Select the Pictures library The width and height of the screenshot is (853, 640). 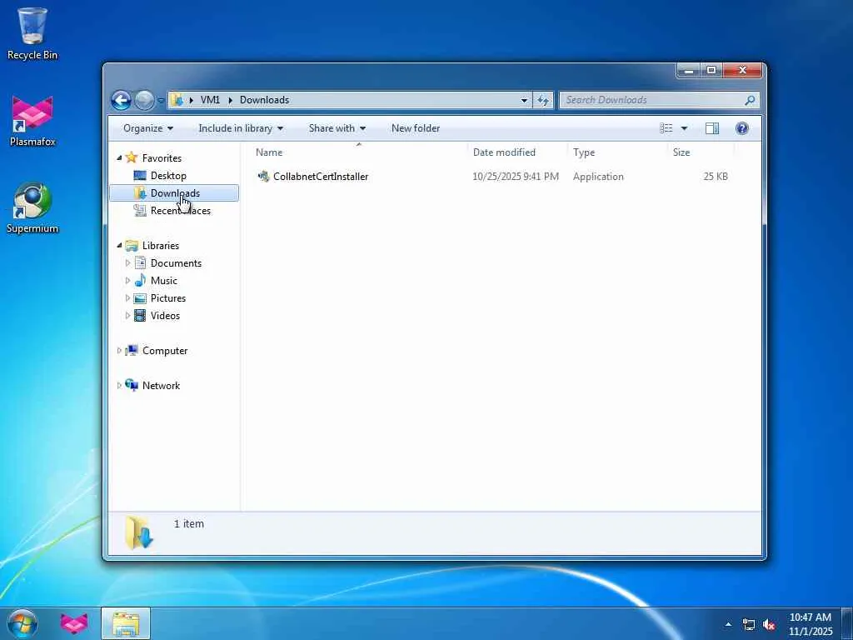168,298
